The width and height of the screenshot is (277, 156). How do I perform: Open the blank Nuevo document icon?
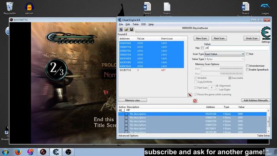tap(167, 8)
